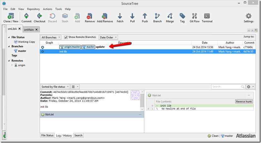Switch to the smMain repository tab

click(29, 30)
